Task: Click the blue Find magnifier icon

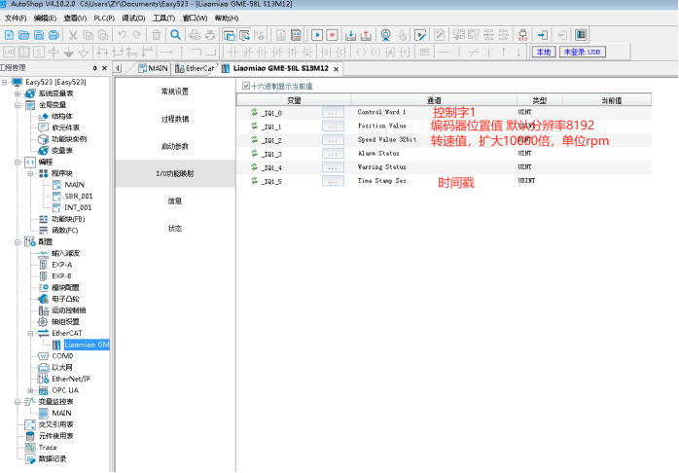Action: click(175, 35)
